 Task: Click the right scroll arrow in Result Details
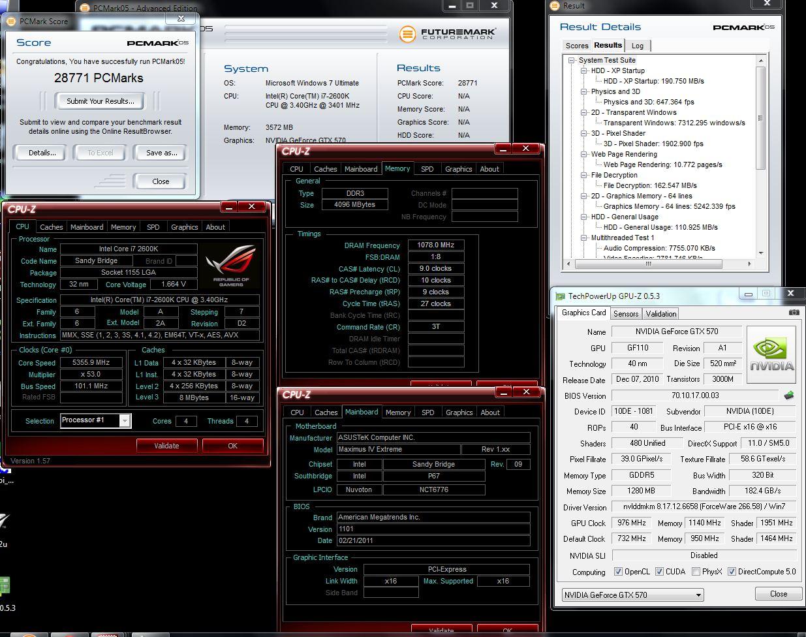click(749, 264)
